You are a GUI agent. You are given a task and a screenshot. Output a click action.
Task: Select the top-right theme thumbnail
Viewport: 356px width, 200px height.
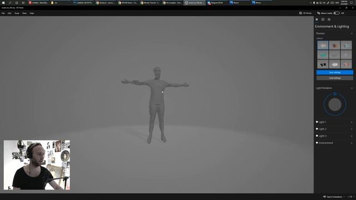point(346,45)
